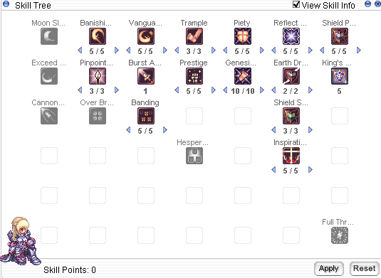Decrease Earth Drive level with left arrow
This screenshot has width=381, height=278.
pyautogui.click(x=273, y=90)
